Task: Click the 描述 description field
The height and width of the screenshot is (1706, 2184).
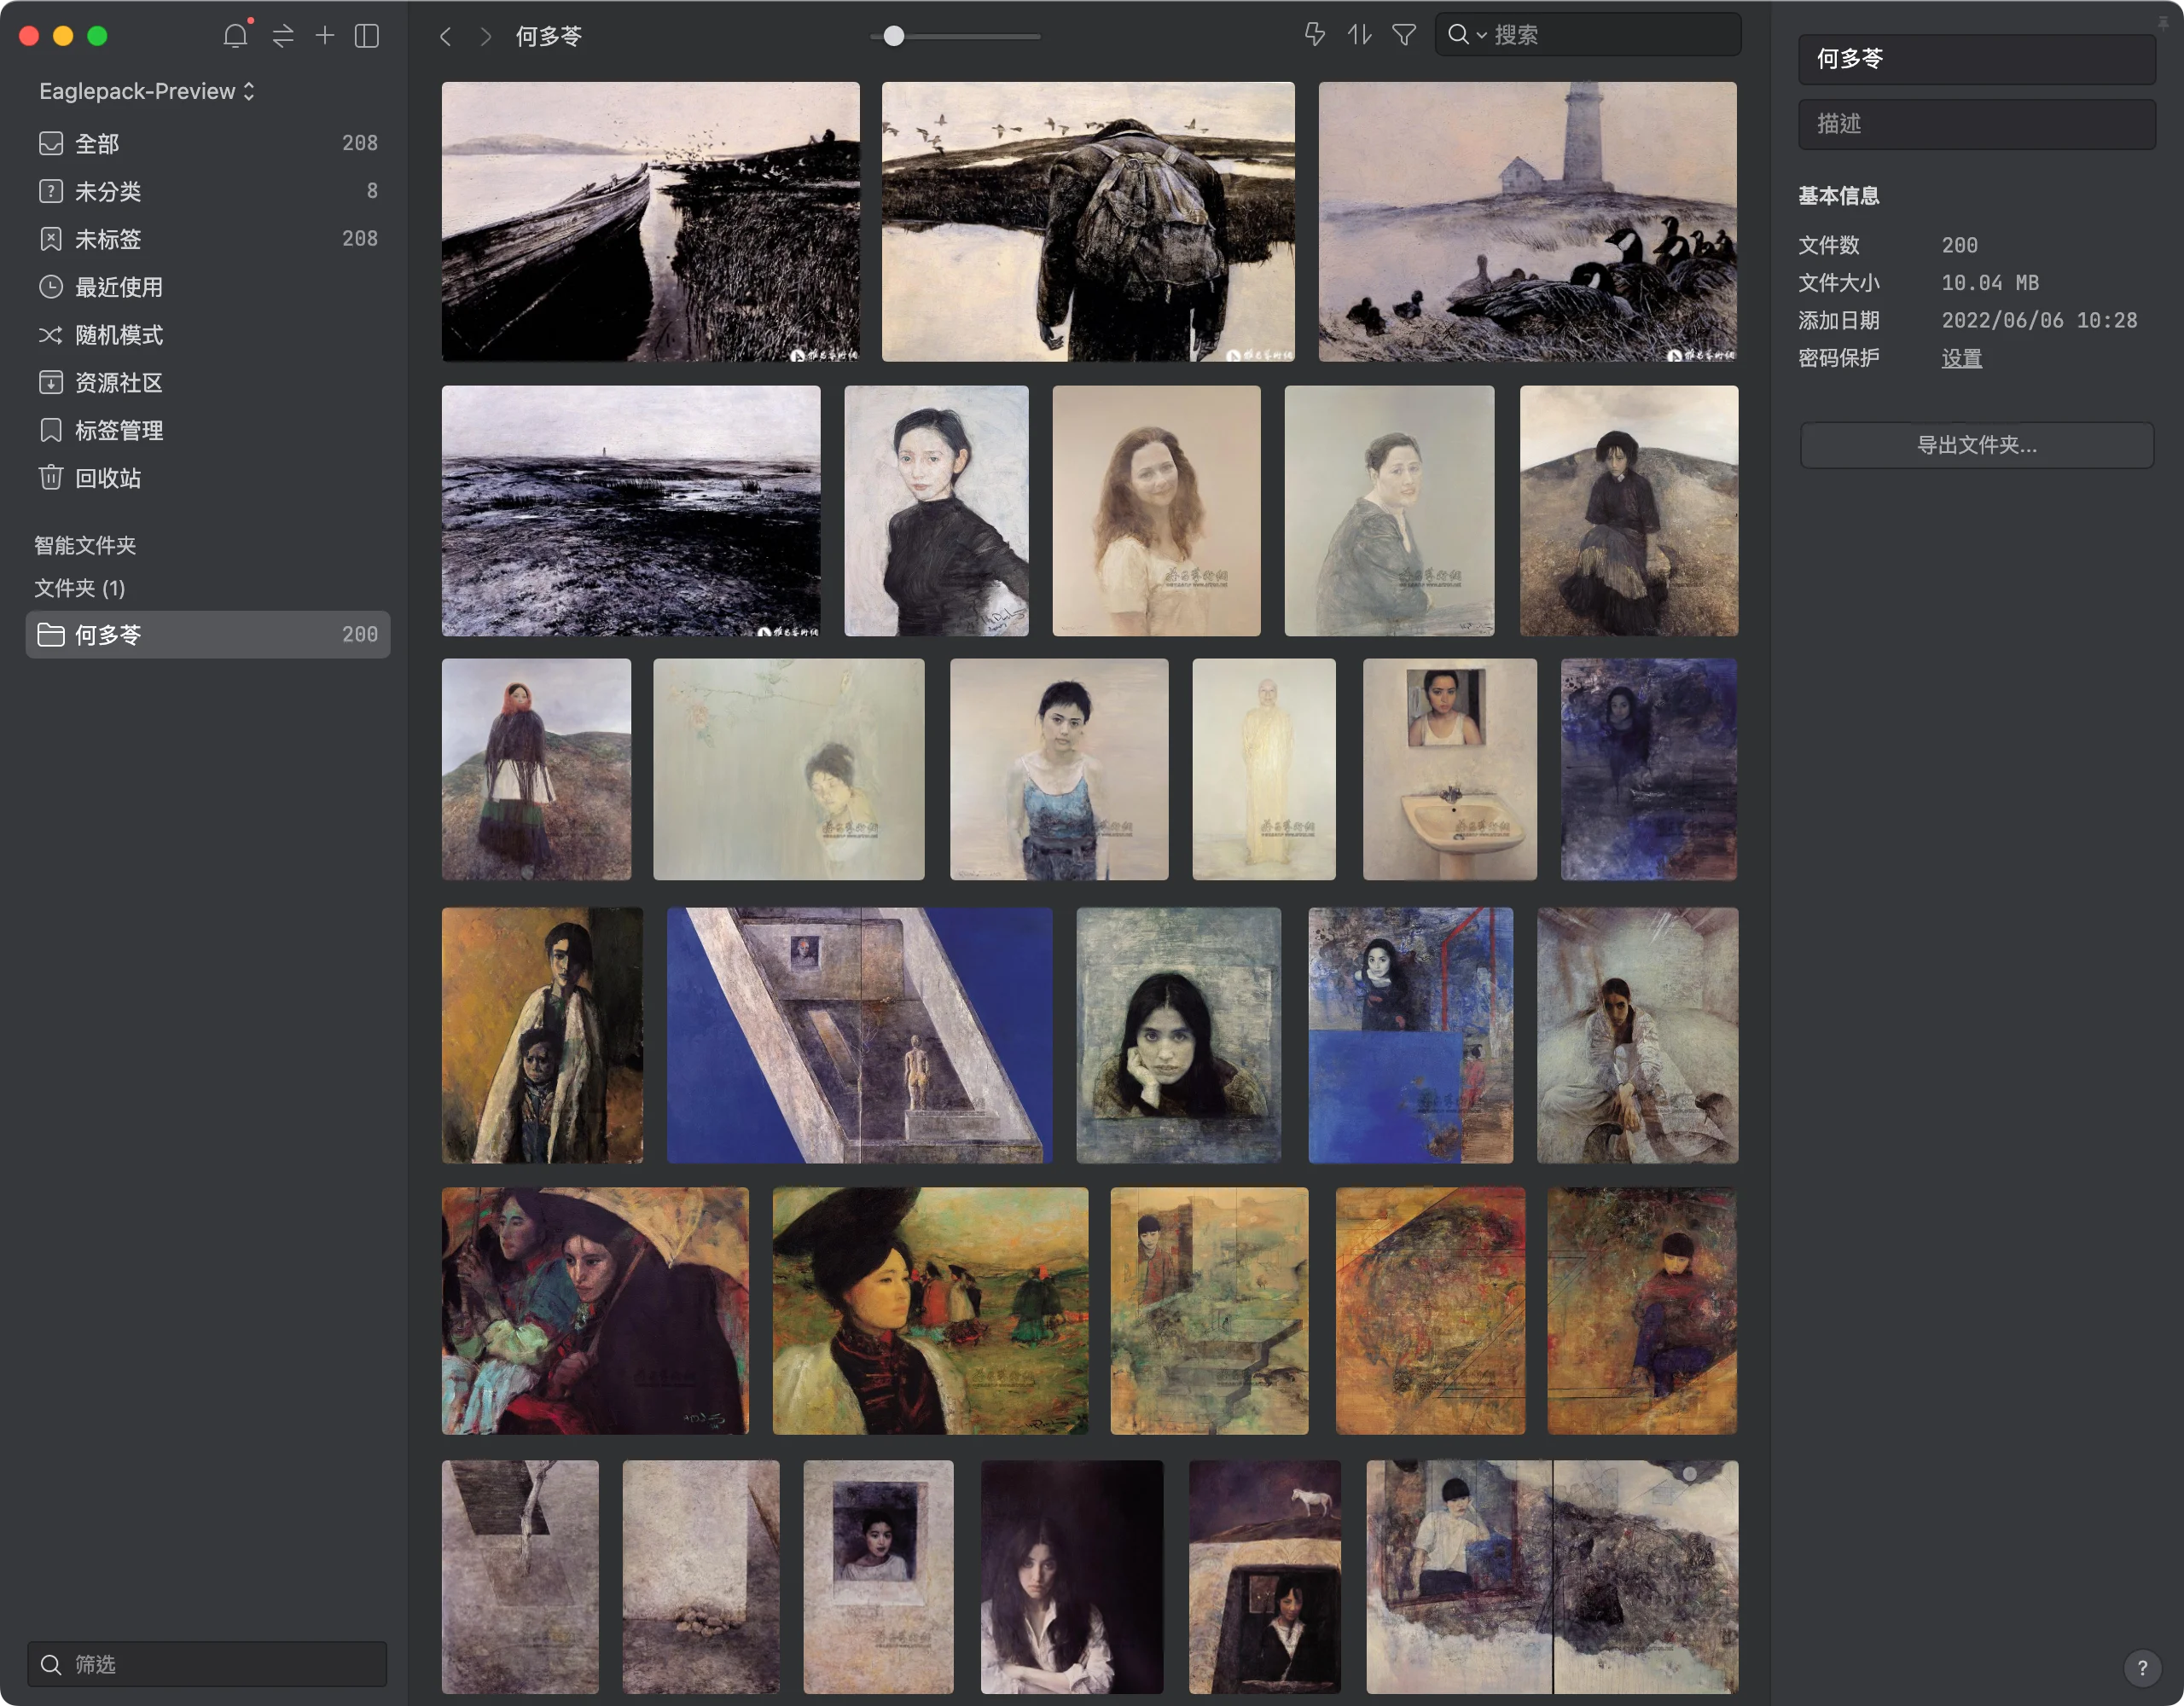Action: (1976, 124)
